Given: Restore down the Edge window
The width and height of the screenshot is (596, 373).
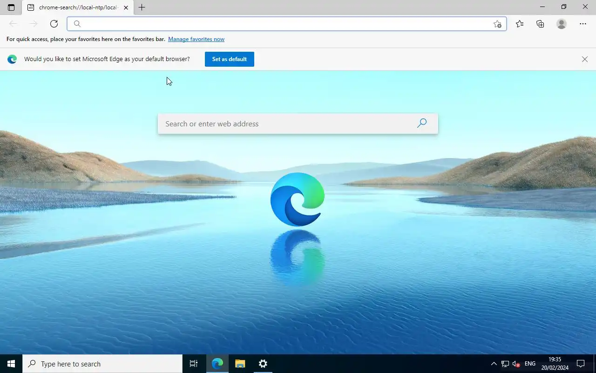Looking at the screenshot, I should click(563, 7).
